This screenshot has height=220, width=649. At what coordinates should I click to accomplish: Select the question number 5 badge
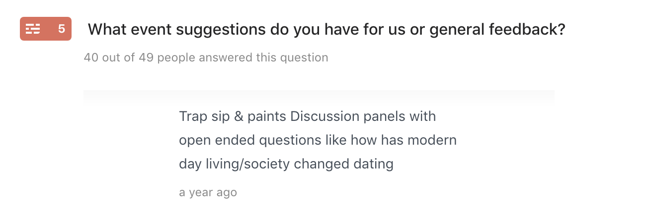[x=62, y=29]
